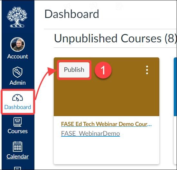
Task: Open the course card three-dot options menu
Action: [147, 70]
